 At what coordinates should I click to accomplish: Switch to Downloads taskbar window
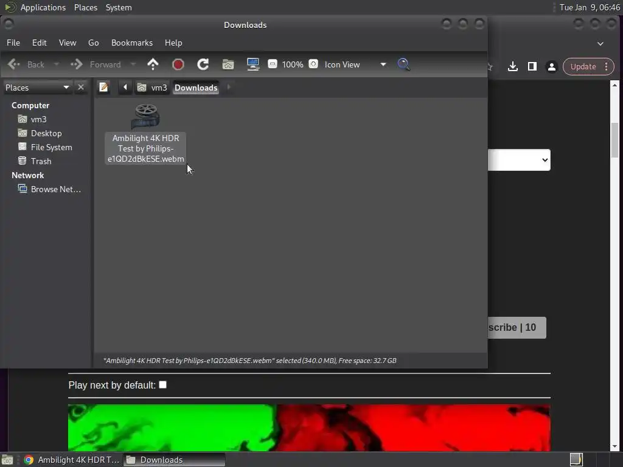[x=174, y=460]
